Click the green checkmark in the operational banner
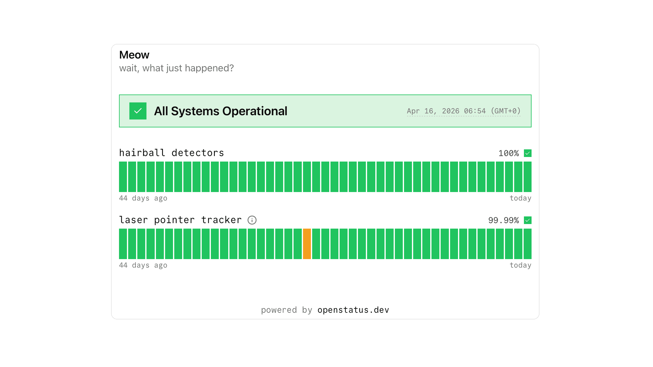 point(138,111)
